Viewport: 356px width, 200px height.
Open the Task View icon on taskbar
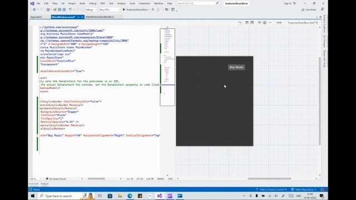tap(100, 196)
